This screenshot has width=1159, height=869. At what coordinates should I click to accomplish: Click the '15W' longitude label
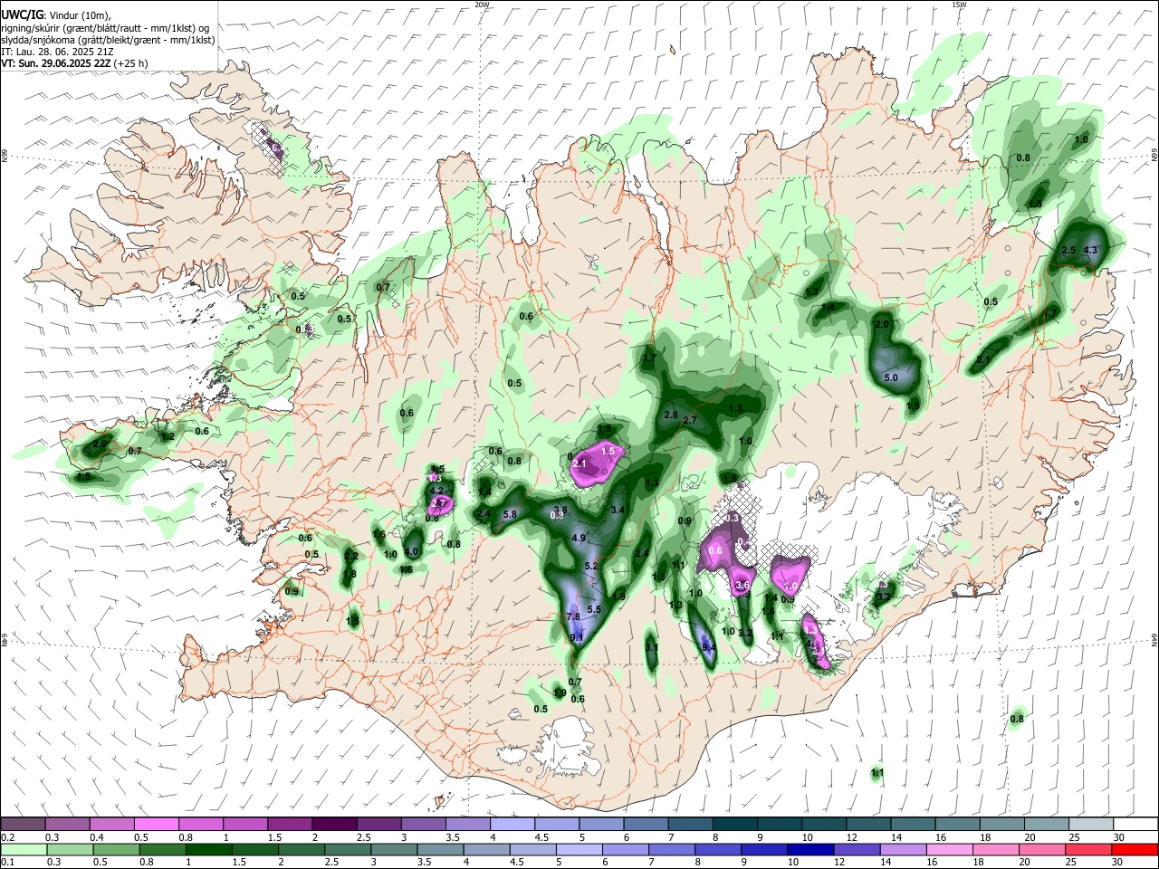click(959, 5)
